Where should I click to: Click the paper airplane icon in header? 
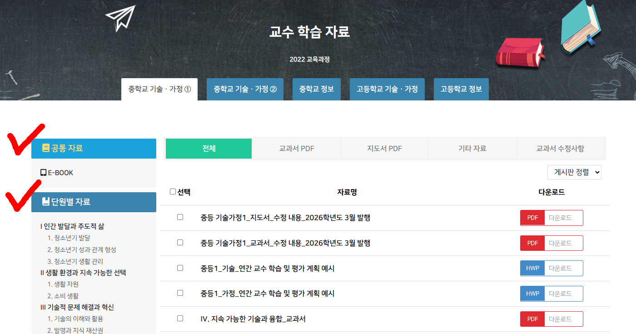coord(120,18)
